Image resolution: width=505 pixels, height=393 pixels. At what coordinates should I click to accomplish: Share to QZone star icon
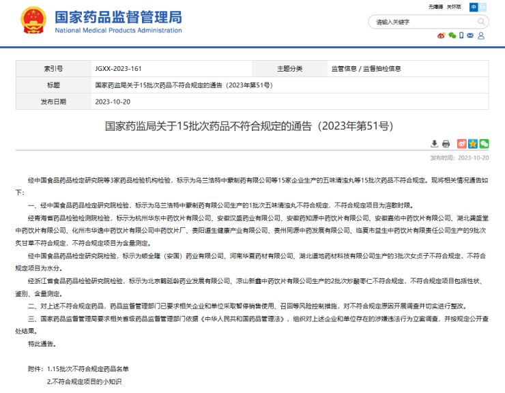pos(472,144)
